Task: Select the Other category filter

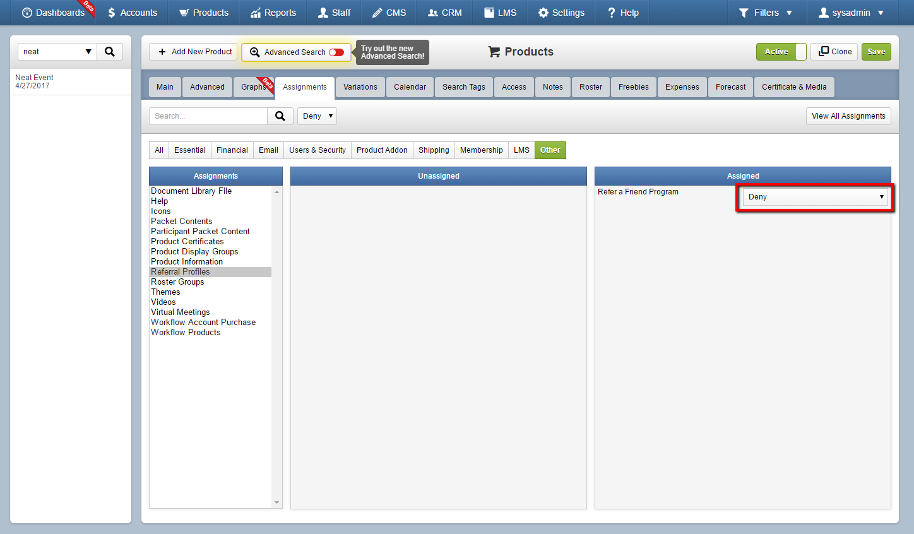Action: pos(550,150)
